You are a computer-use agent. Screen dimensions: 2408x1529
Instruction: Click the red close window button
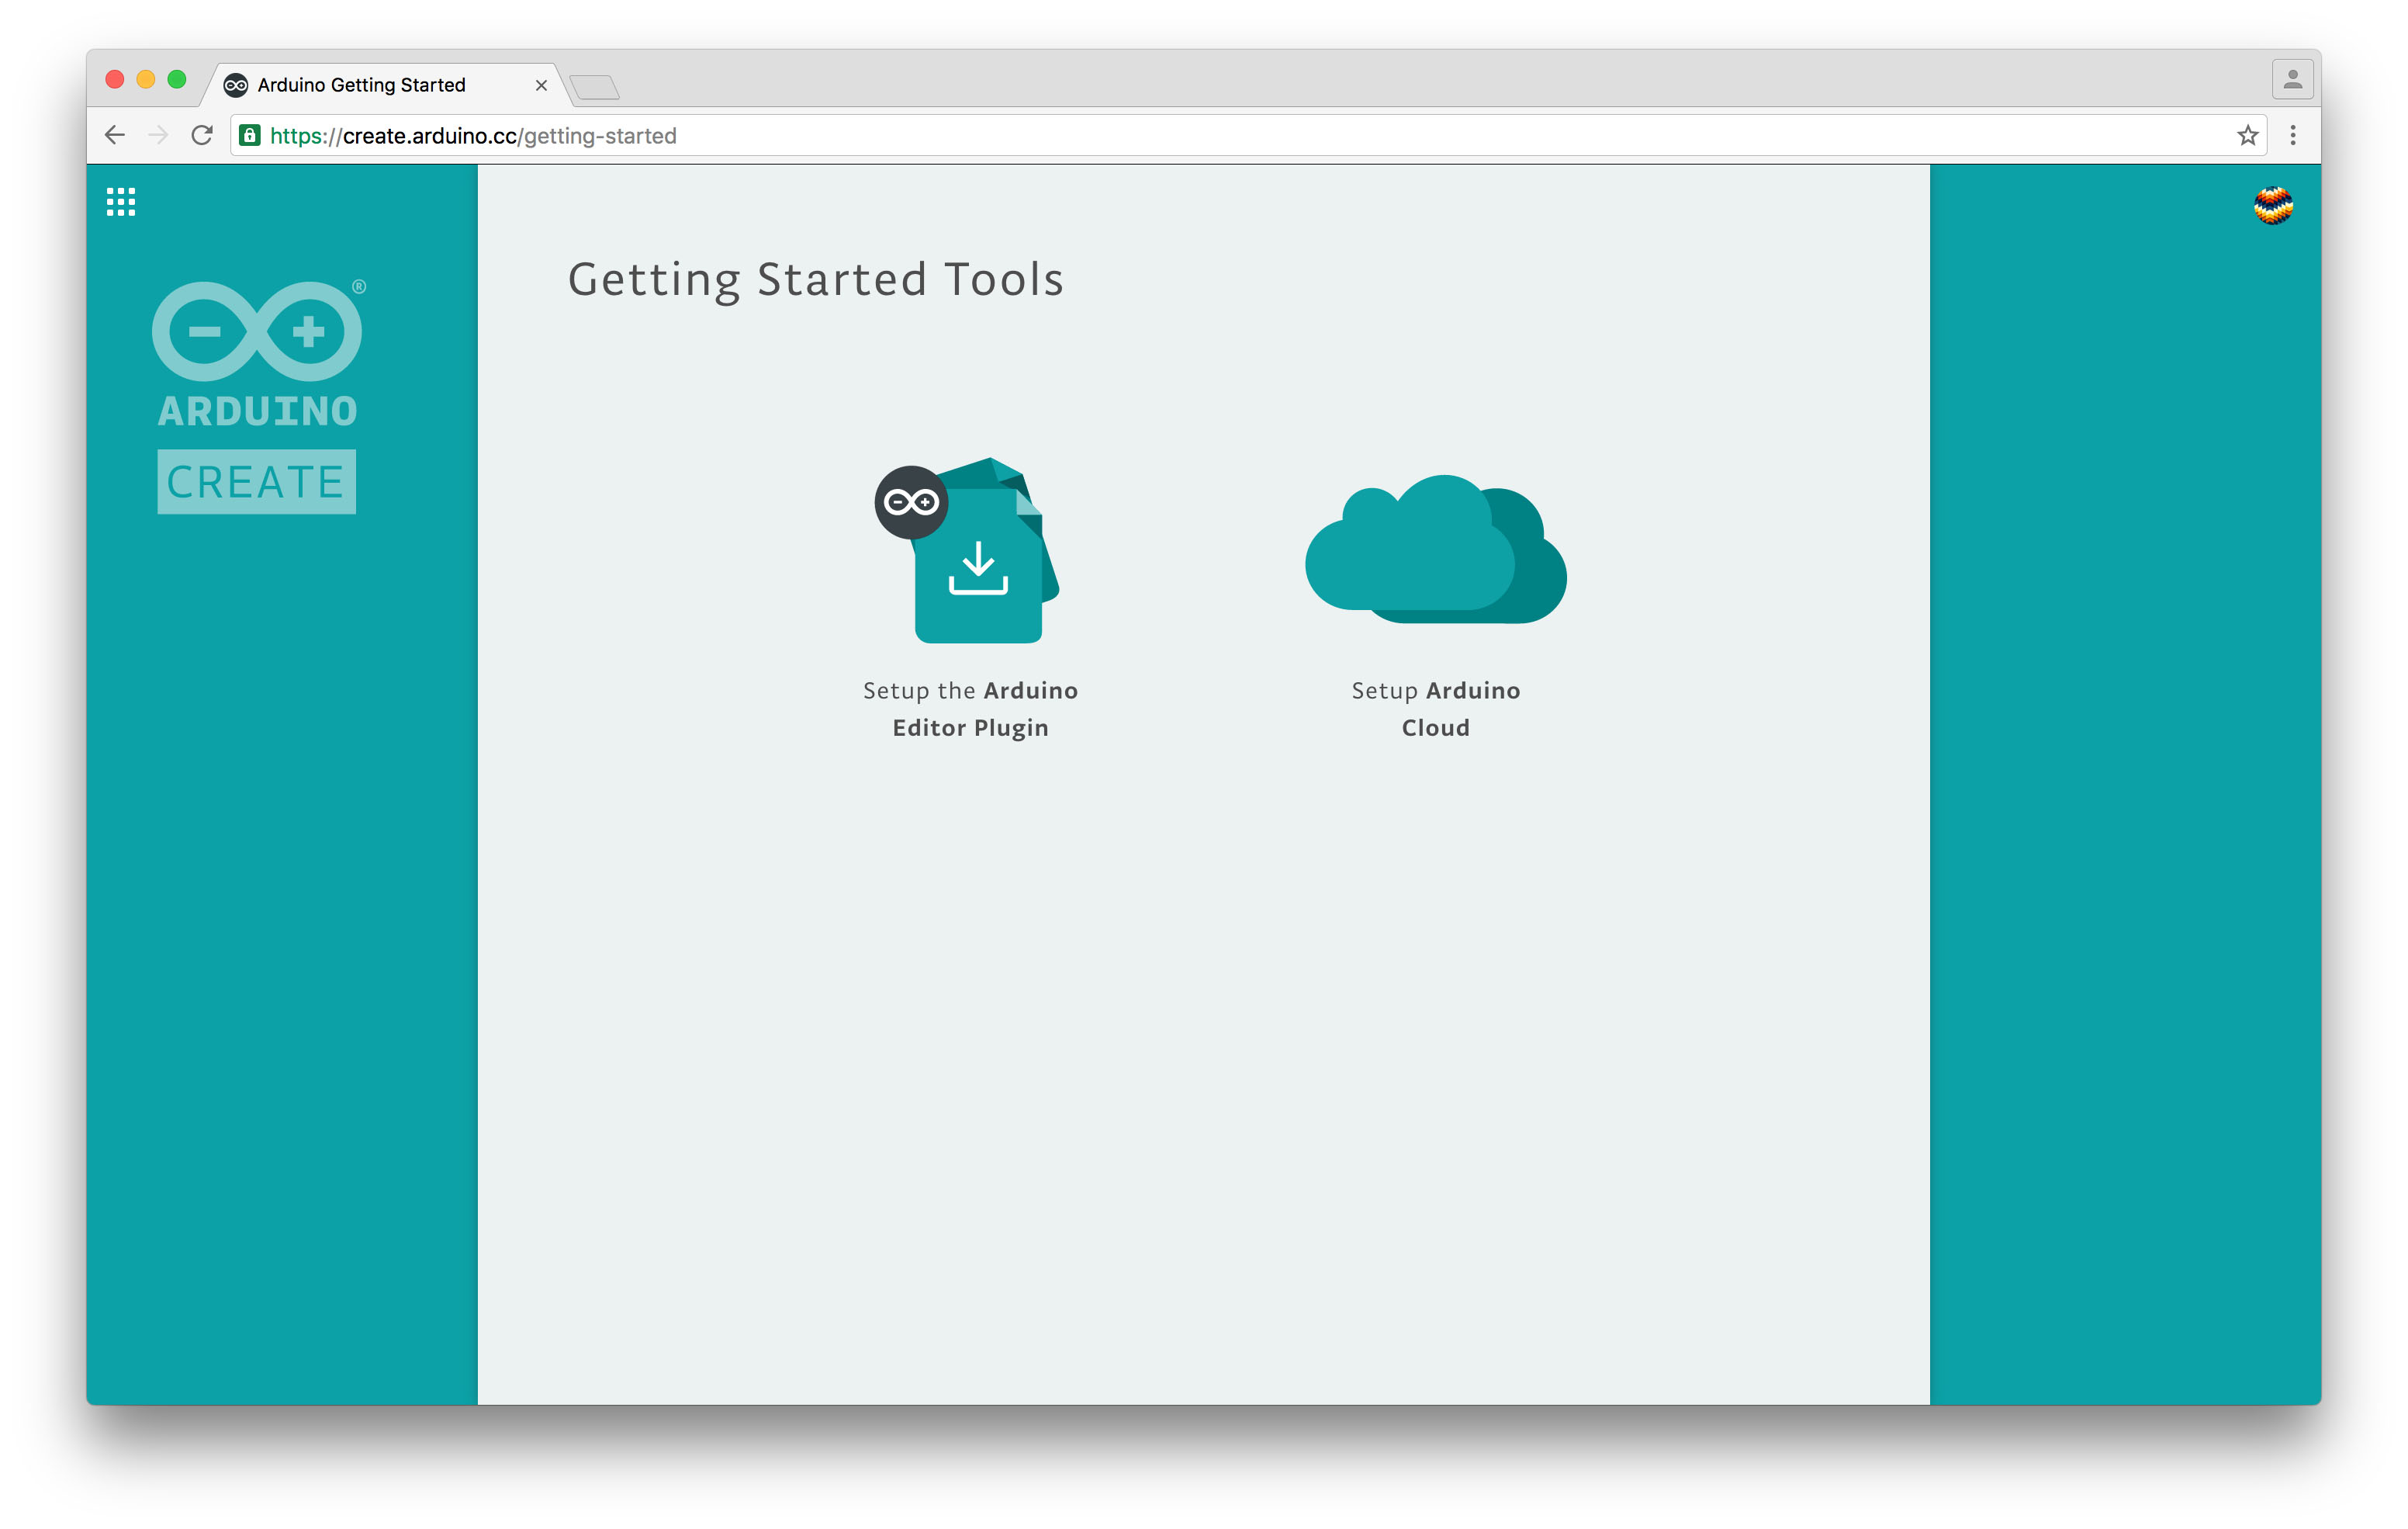[x=115, y=79]
